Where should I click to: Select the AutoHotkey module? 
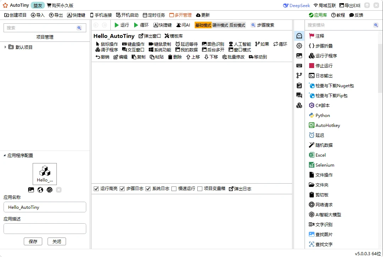pos(324,125)
